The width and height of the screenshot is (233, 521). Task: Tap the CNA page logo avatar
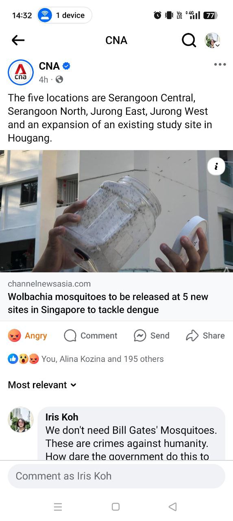[x=21, y=72]
